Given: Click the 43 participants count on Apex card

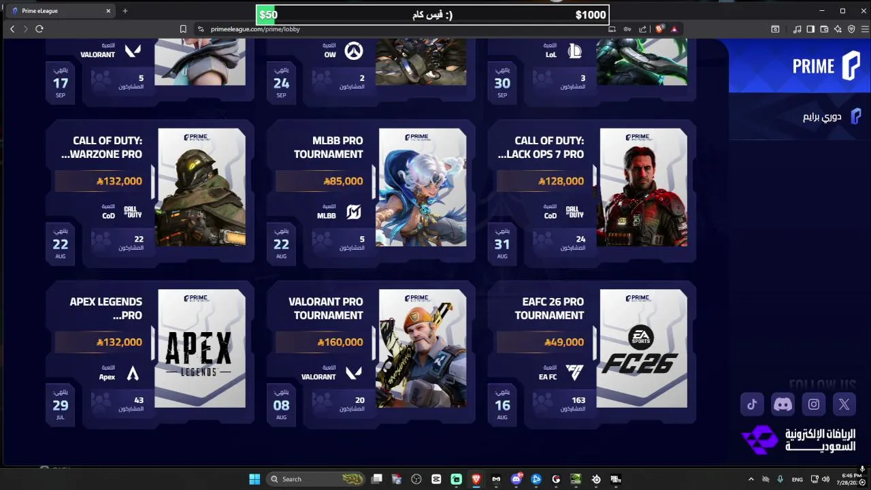Looking at the screenshot, I should [x=139, y=400].
